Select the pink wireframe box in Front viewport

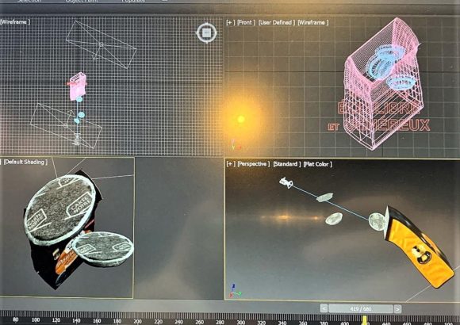point(385,85)
